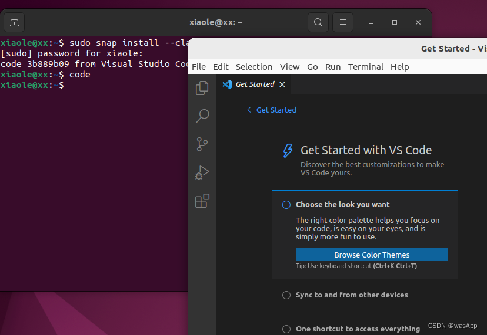Click the VS Code window title bar text

coord(453,49)
